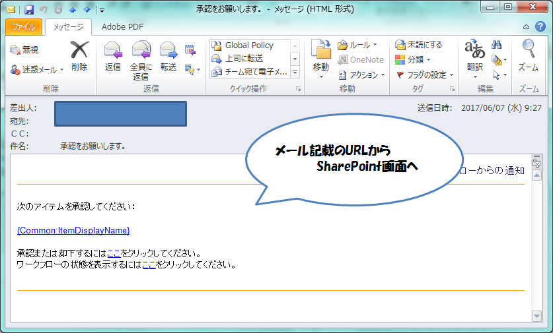The height and width of the screenshot is (333, 553).
Task: Click the Find binoculars icon
Action: tap(497, 45)
